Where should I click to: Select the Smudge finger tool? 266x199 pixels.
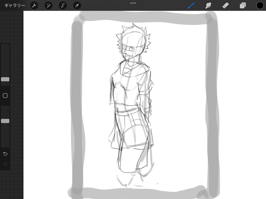coord(208,5)
